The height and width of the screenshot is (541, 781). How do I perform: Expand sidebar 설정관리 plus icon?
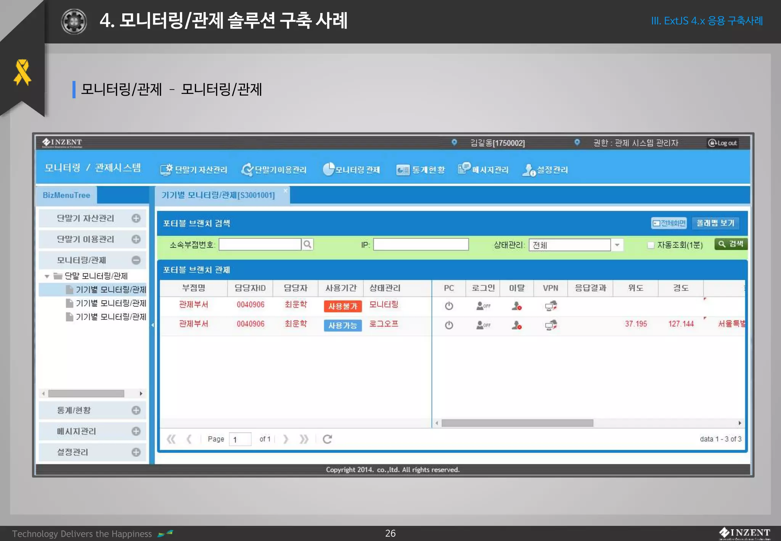pos(136,452)
